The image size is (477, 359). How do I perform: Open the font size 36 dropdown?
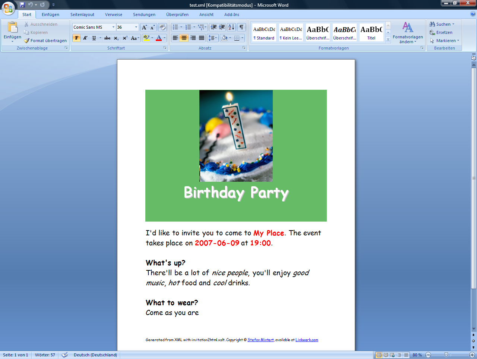tap(136, 27)
